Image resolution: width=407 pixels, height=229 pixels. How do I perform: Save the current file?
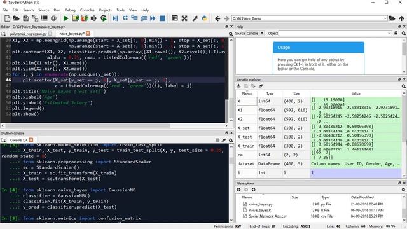point(25,18)
